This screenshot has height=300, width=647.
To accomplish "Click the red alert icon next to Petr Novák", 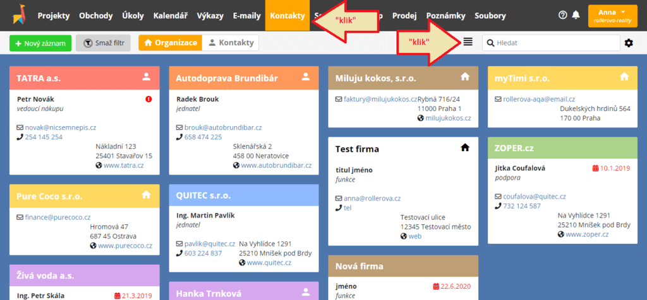I will coord(148,99).
